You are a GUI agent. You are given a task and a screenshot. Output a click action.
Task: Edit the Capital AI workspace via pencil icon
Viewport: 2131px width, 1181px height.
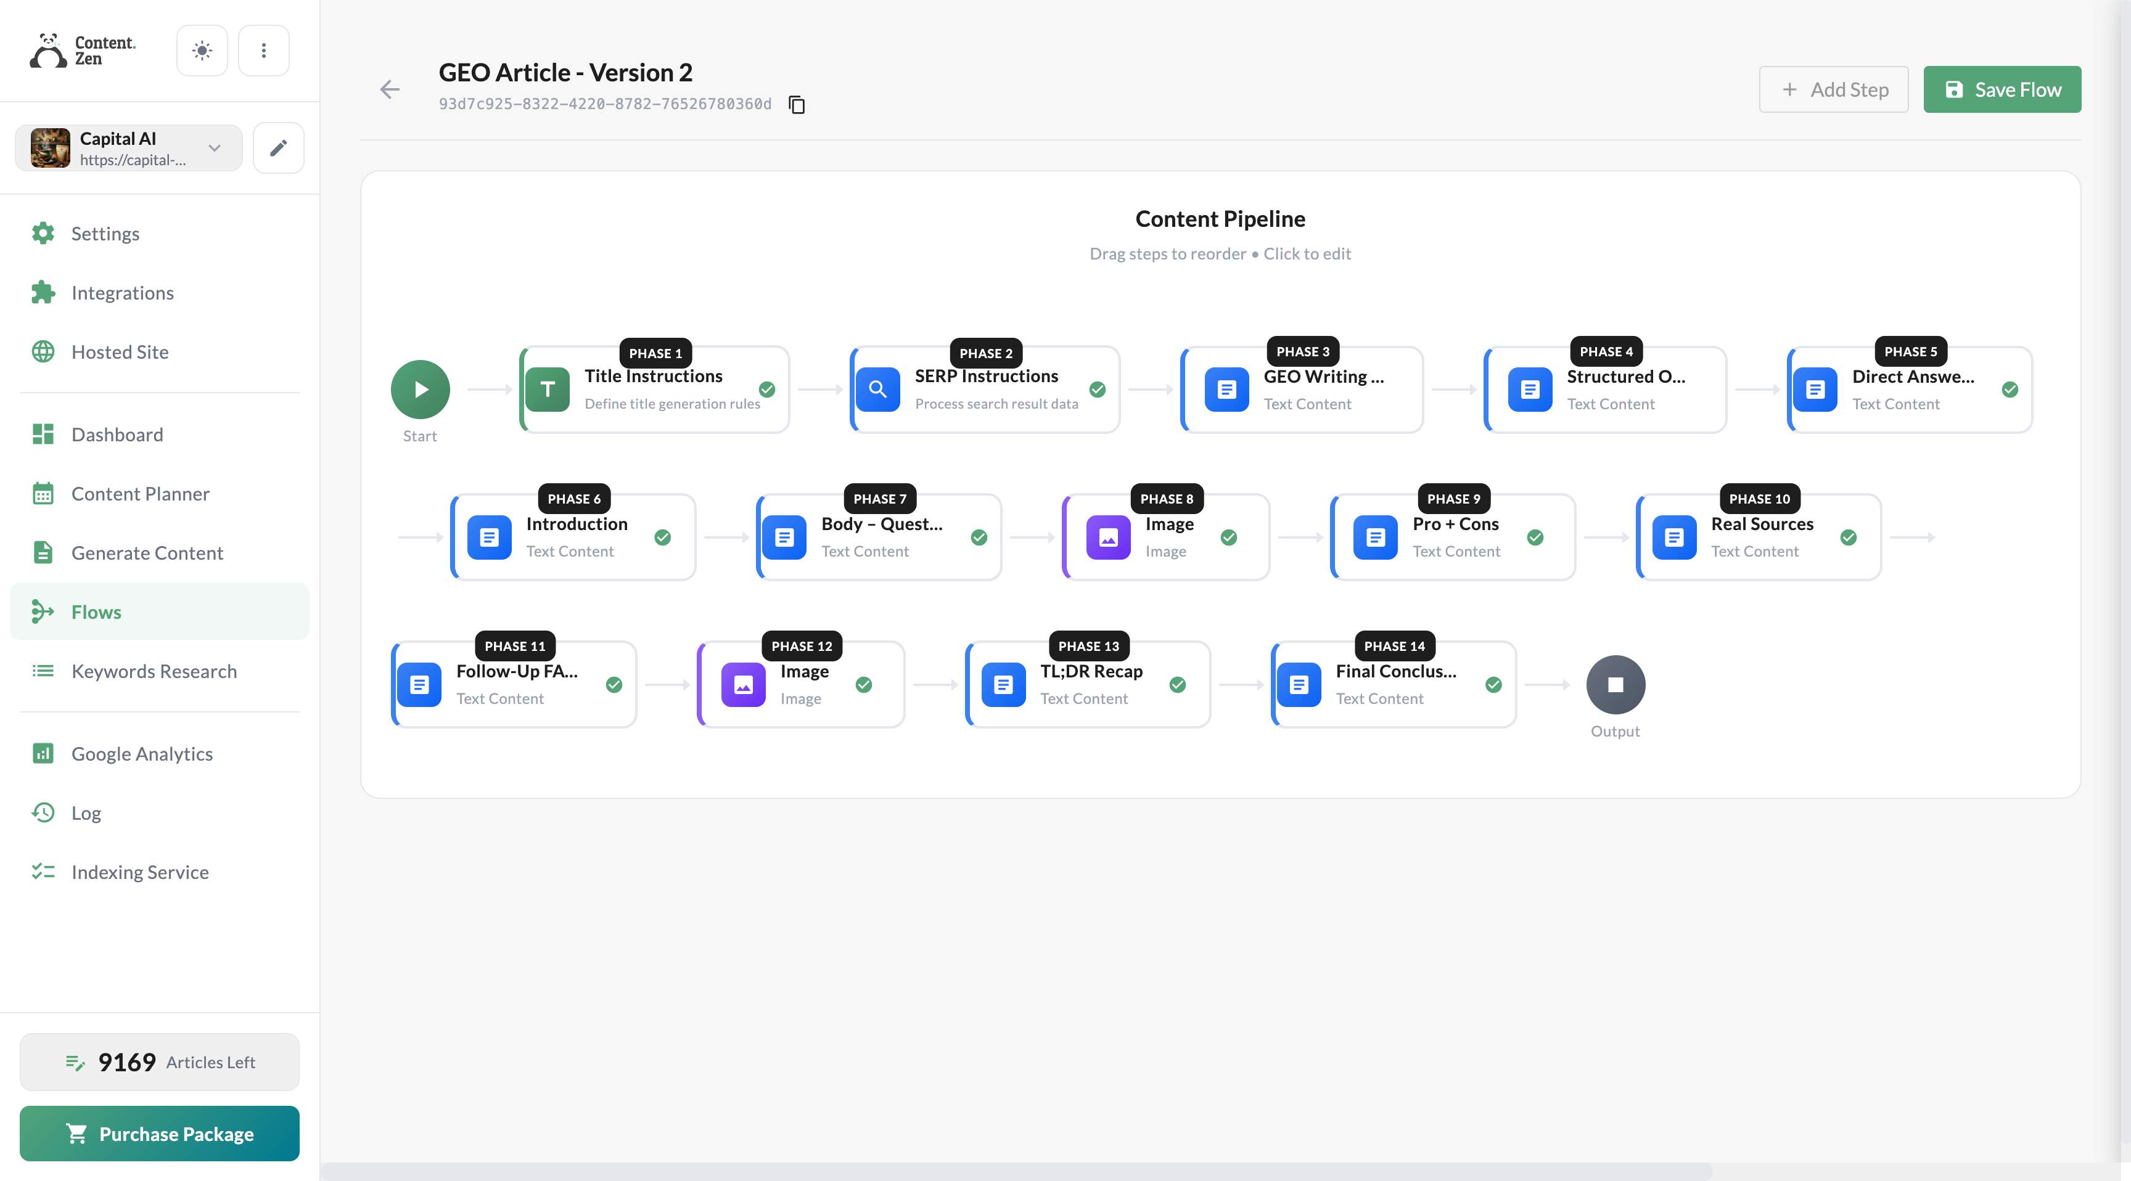click(278, 147)
